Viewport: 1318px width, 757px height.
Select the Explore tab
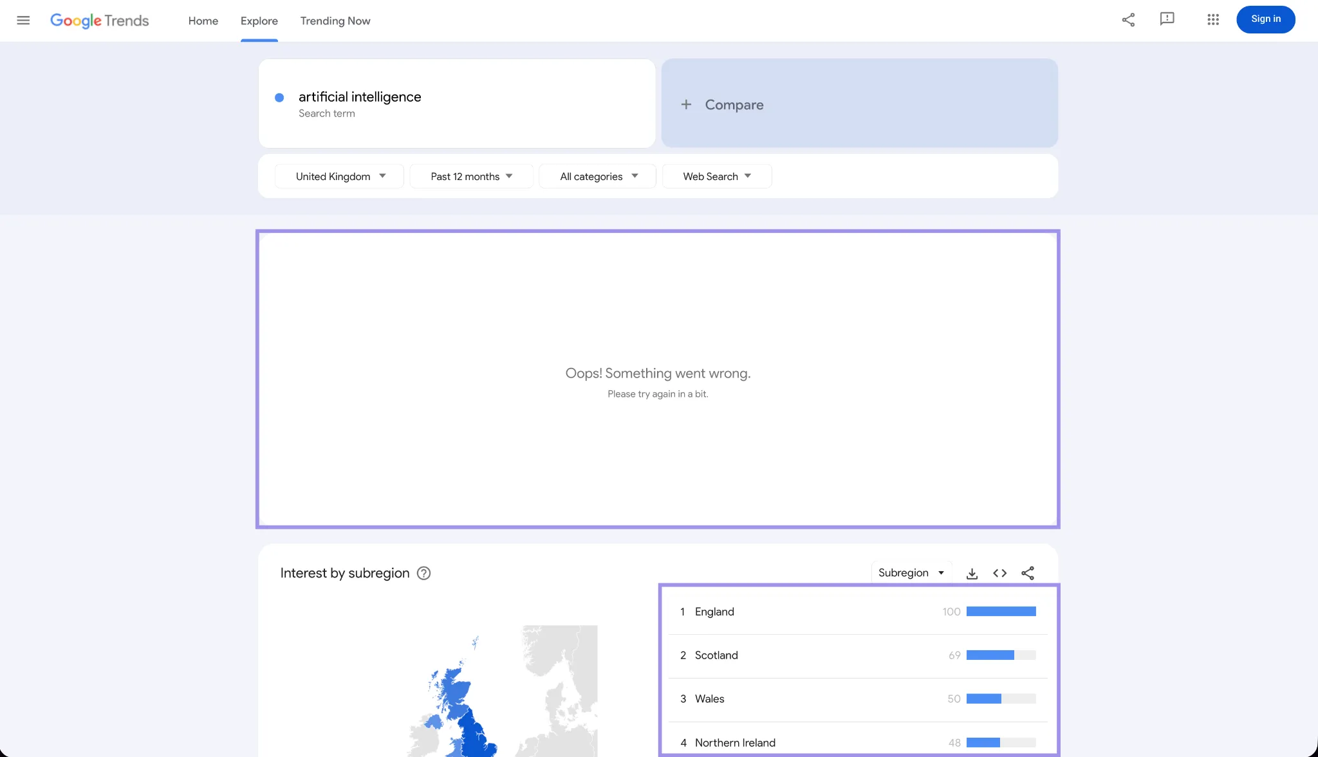point(259,21)
